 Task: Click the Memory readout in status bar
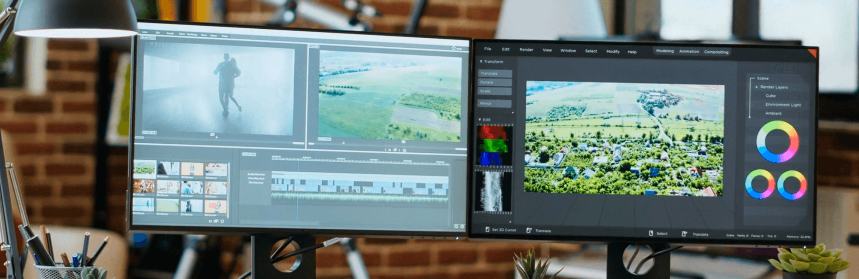click(798, 237)
